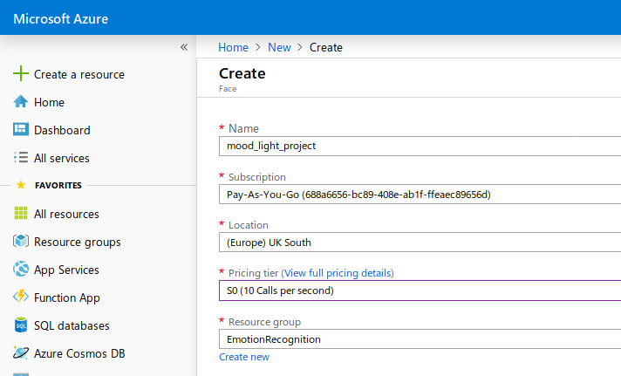Click the All services list icon
This screenshot has width=621, height=376.
tap(21, 157)
